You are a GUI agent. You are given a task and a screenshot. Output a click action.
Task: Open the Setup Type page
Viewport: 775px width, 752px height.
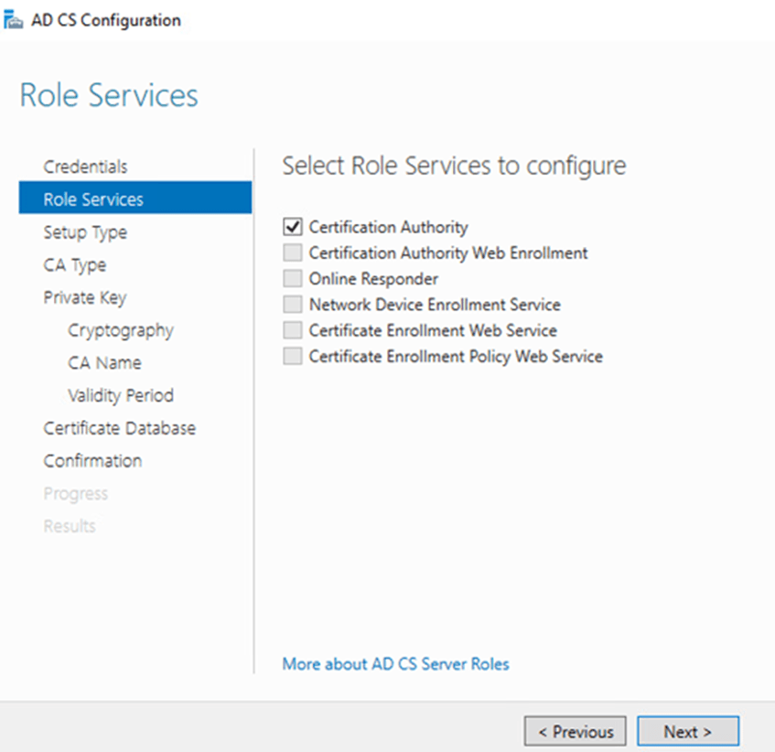tap(85, 232)
